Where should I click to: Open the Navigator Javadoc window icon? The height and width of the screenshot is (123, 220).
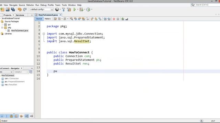point(31,72)
